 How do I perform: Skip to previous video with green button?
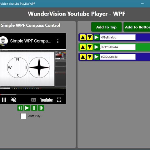pos(20,108)
